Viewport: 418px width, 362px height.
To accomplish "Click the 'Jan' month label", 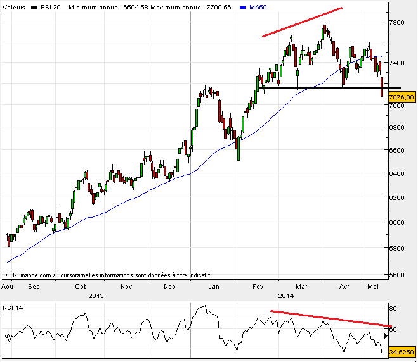I will [x=214, y=287].
